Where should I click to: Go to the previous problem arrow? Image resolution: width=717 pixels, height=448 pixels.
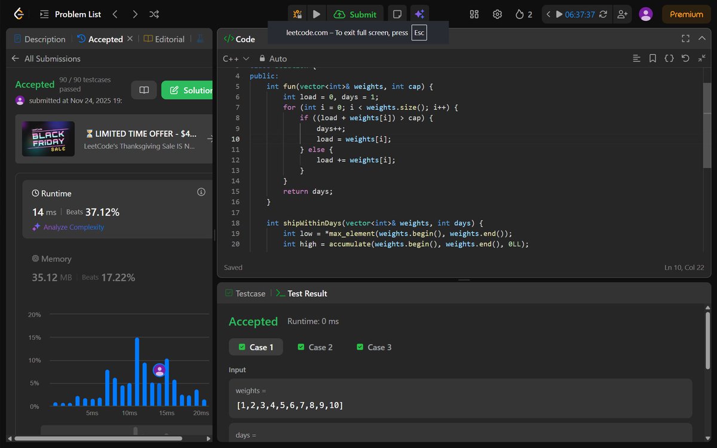(115, 14)
